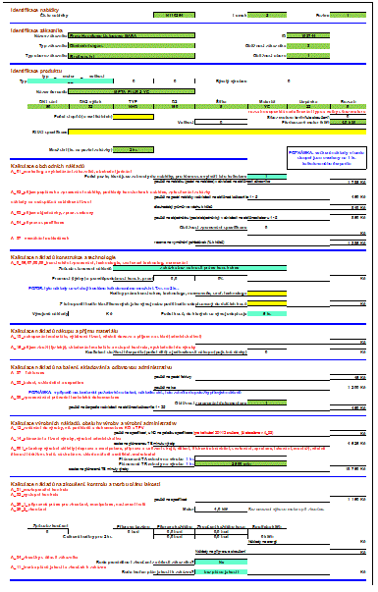Click the cyan ks field in konstrukce section
The image size is (378, 592).
point(267,313)
